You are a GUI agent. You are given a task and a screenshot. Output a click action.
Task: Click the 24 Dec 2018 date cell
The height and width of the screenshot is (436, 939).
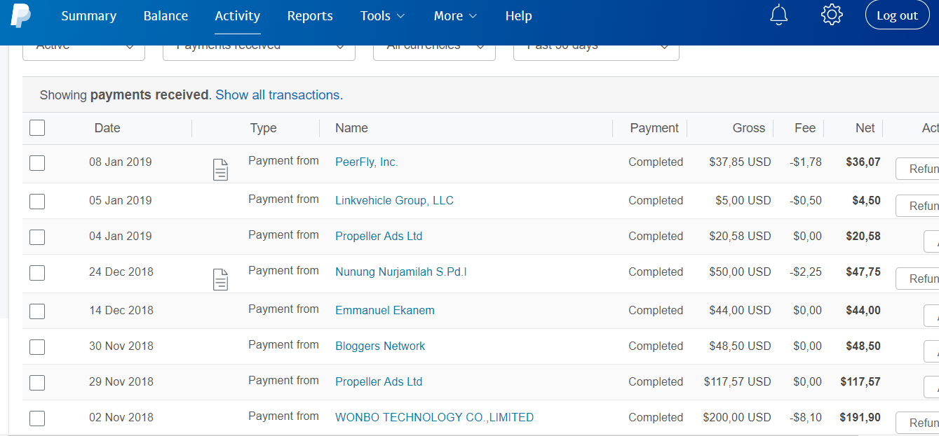121,272
